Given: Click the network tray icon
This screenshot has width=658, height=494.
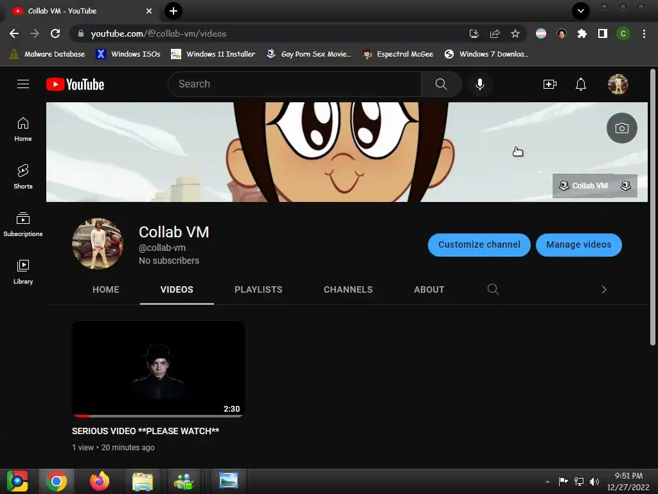Looking at the screenshot, I should tap(579, 482).
